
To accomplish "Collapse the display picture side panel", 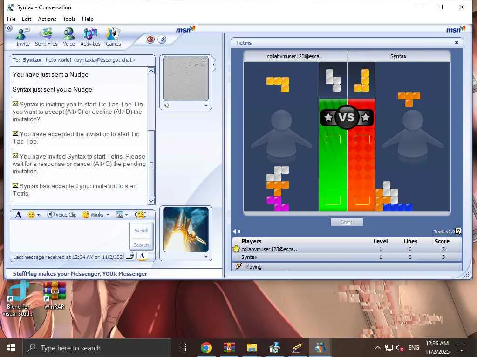I will point(214,64).
